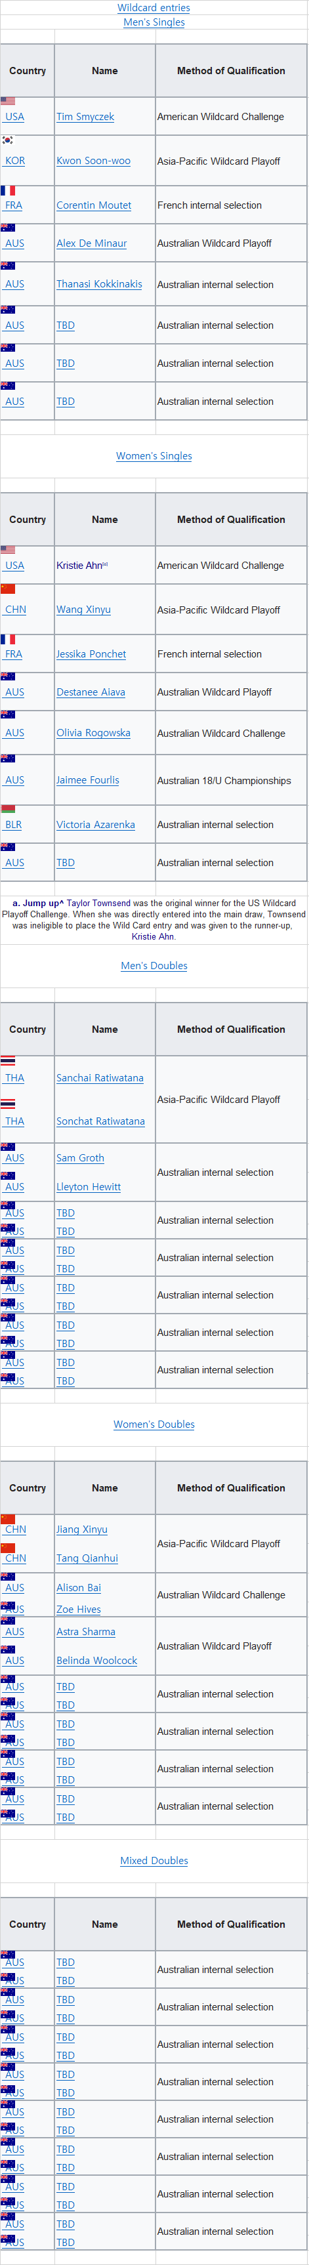Follow the Lleyton Hewitt link
The width and height of the screenshot is (309, 2265).
tap(89, 1187)
